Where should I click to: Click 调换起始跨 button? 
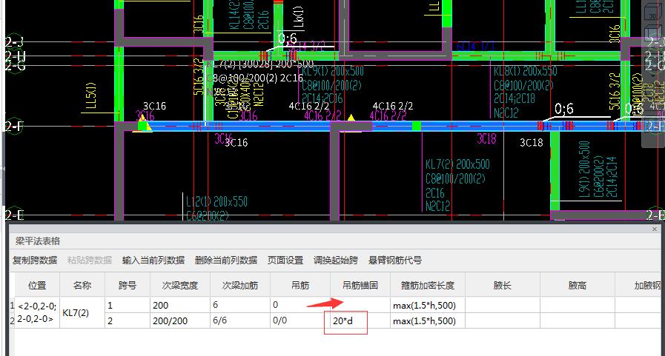click(x=336, y=260)
